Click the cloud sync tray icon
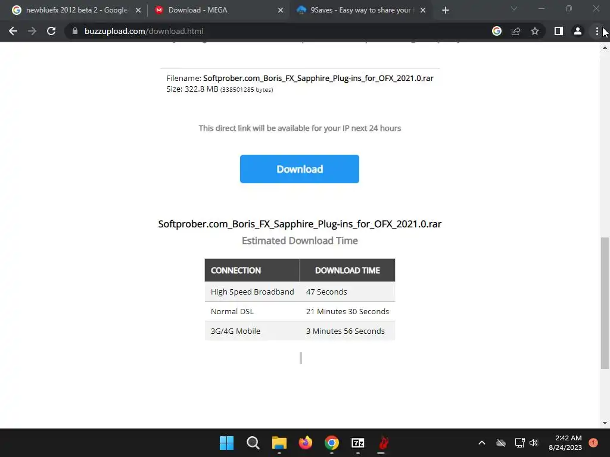Viewport: 610px width, 457px height. click(501, 443)
